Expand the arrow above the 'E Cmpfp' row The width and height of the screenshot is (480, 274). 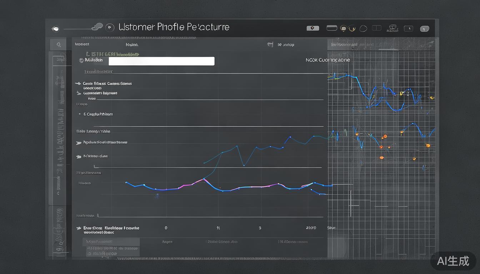pyautogui.click(x=79, y=93)
